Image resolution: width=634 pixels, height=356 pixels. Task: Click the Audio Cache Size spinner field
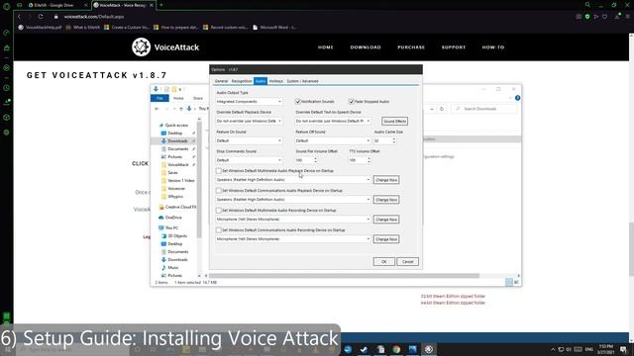pos(384,140)
